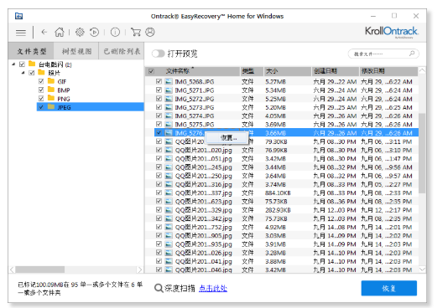Uncheck the GIF folder checkbox
The width and height of the screenshot is (448, 308).
41,81
